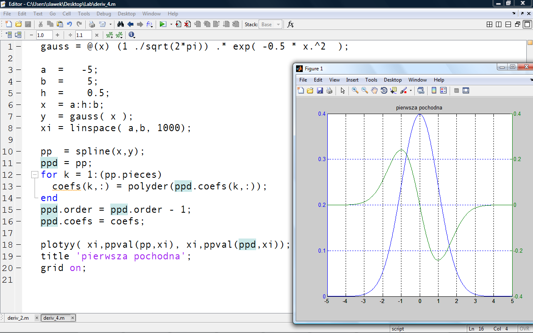The image size is (533, 333).
Task: Show Plot Tools and dock Figure 1
Action: tap(466, 90)
